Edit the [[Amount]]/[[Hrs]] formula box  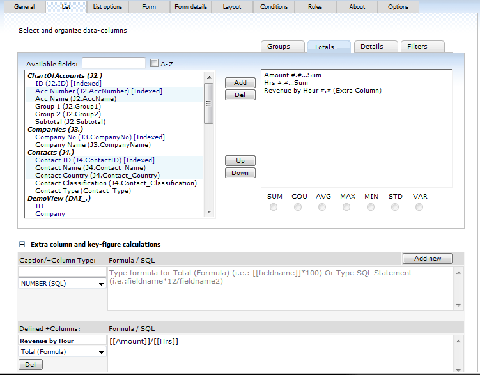click(281, 353)
